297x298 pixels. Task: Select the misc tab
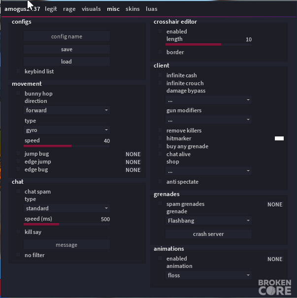click(113, 9)
